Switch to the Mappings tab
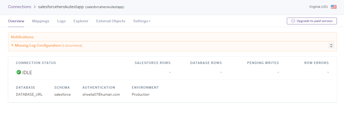Screen dimensions: 344x113 coord(41,21)
